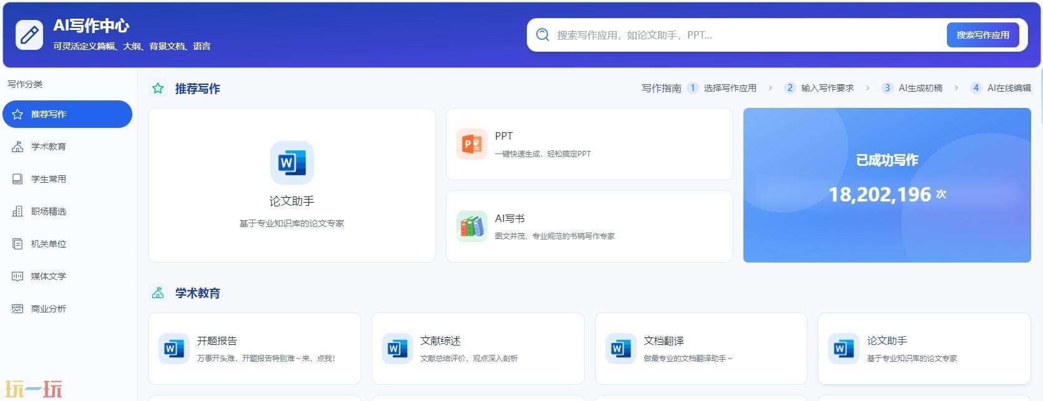Click the star icon beside 推荐写作 in sidebar
Image resolution: width=1043 pixels, height=401 pixels.
[x=17, y=114]
